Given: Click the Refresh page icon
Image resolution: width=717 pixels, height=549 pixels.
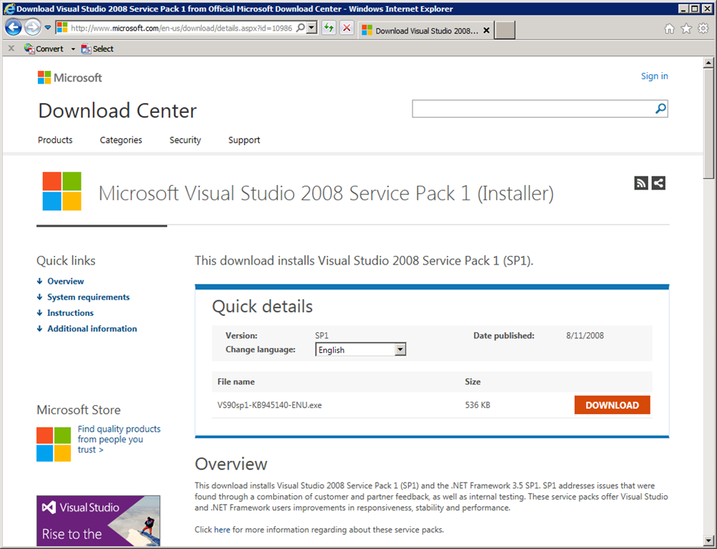Looking at the screenshot, I should pos(329,28).
